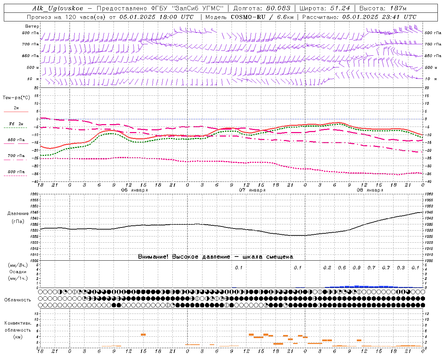Click the (км) unit under convective cloudiness
This screenshot has height=354, width=443.
click(x=18, y=337)
